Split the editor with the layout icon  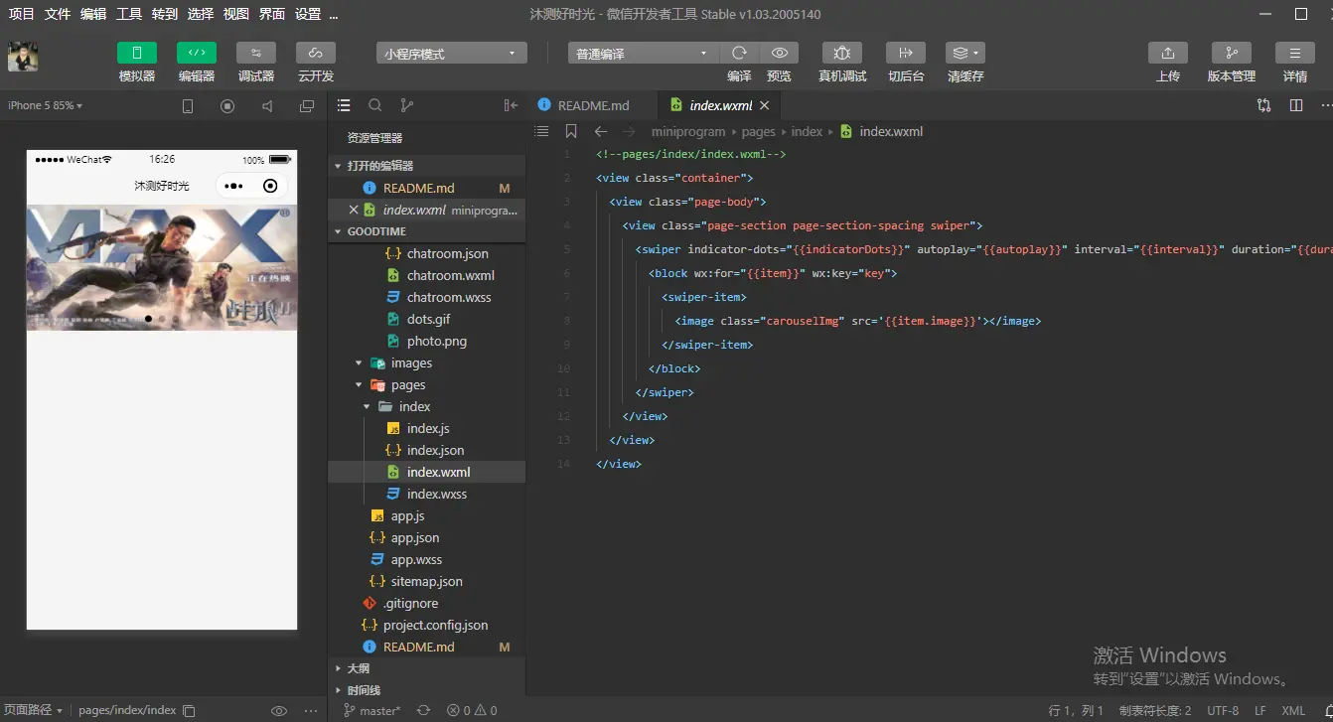click(1296, 105)
